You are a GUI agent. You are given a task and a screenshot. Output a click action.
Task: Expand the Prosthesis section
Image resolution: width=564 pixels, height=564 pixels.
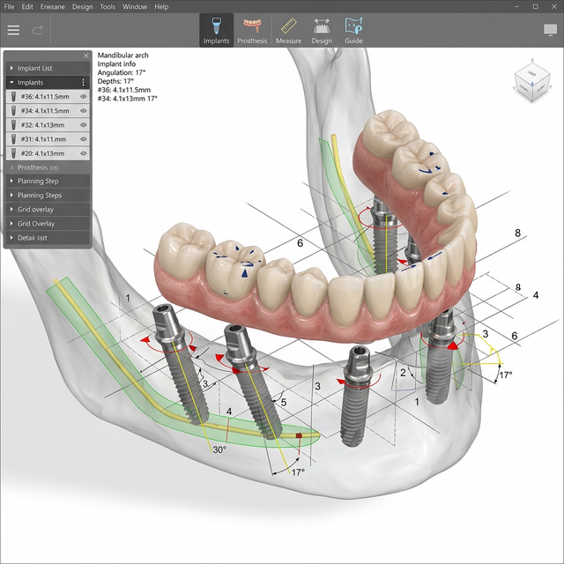(x=48, y=167)
